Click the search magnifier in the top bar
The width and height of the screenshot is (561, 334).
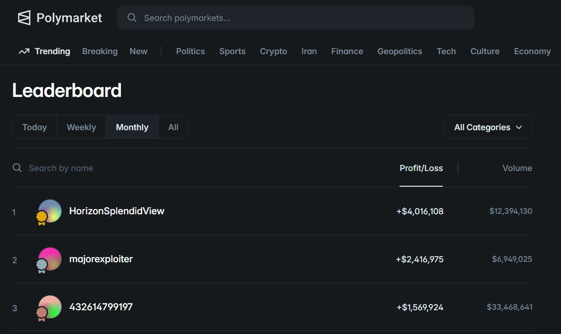pyautogui.click(x=131, y=17)
